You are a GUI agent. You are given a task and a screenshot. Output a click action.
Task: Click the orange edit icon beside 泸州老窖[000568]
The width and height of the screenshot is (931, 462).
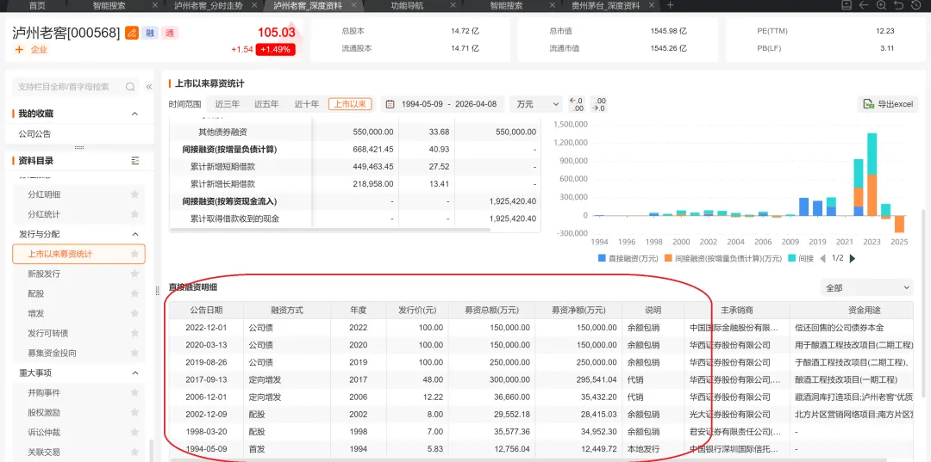[x=131, y=34]
